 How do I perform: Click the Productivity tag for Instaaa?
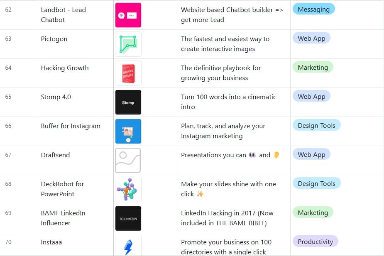coord(314,241)
